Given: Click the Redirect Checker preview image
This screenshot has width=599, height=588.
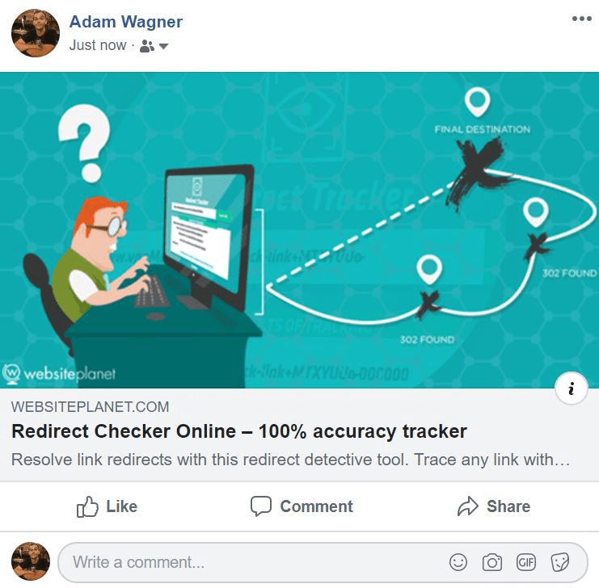Looking at the screenshot, I should coord(299,230).
